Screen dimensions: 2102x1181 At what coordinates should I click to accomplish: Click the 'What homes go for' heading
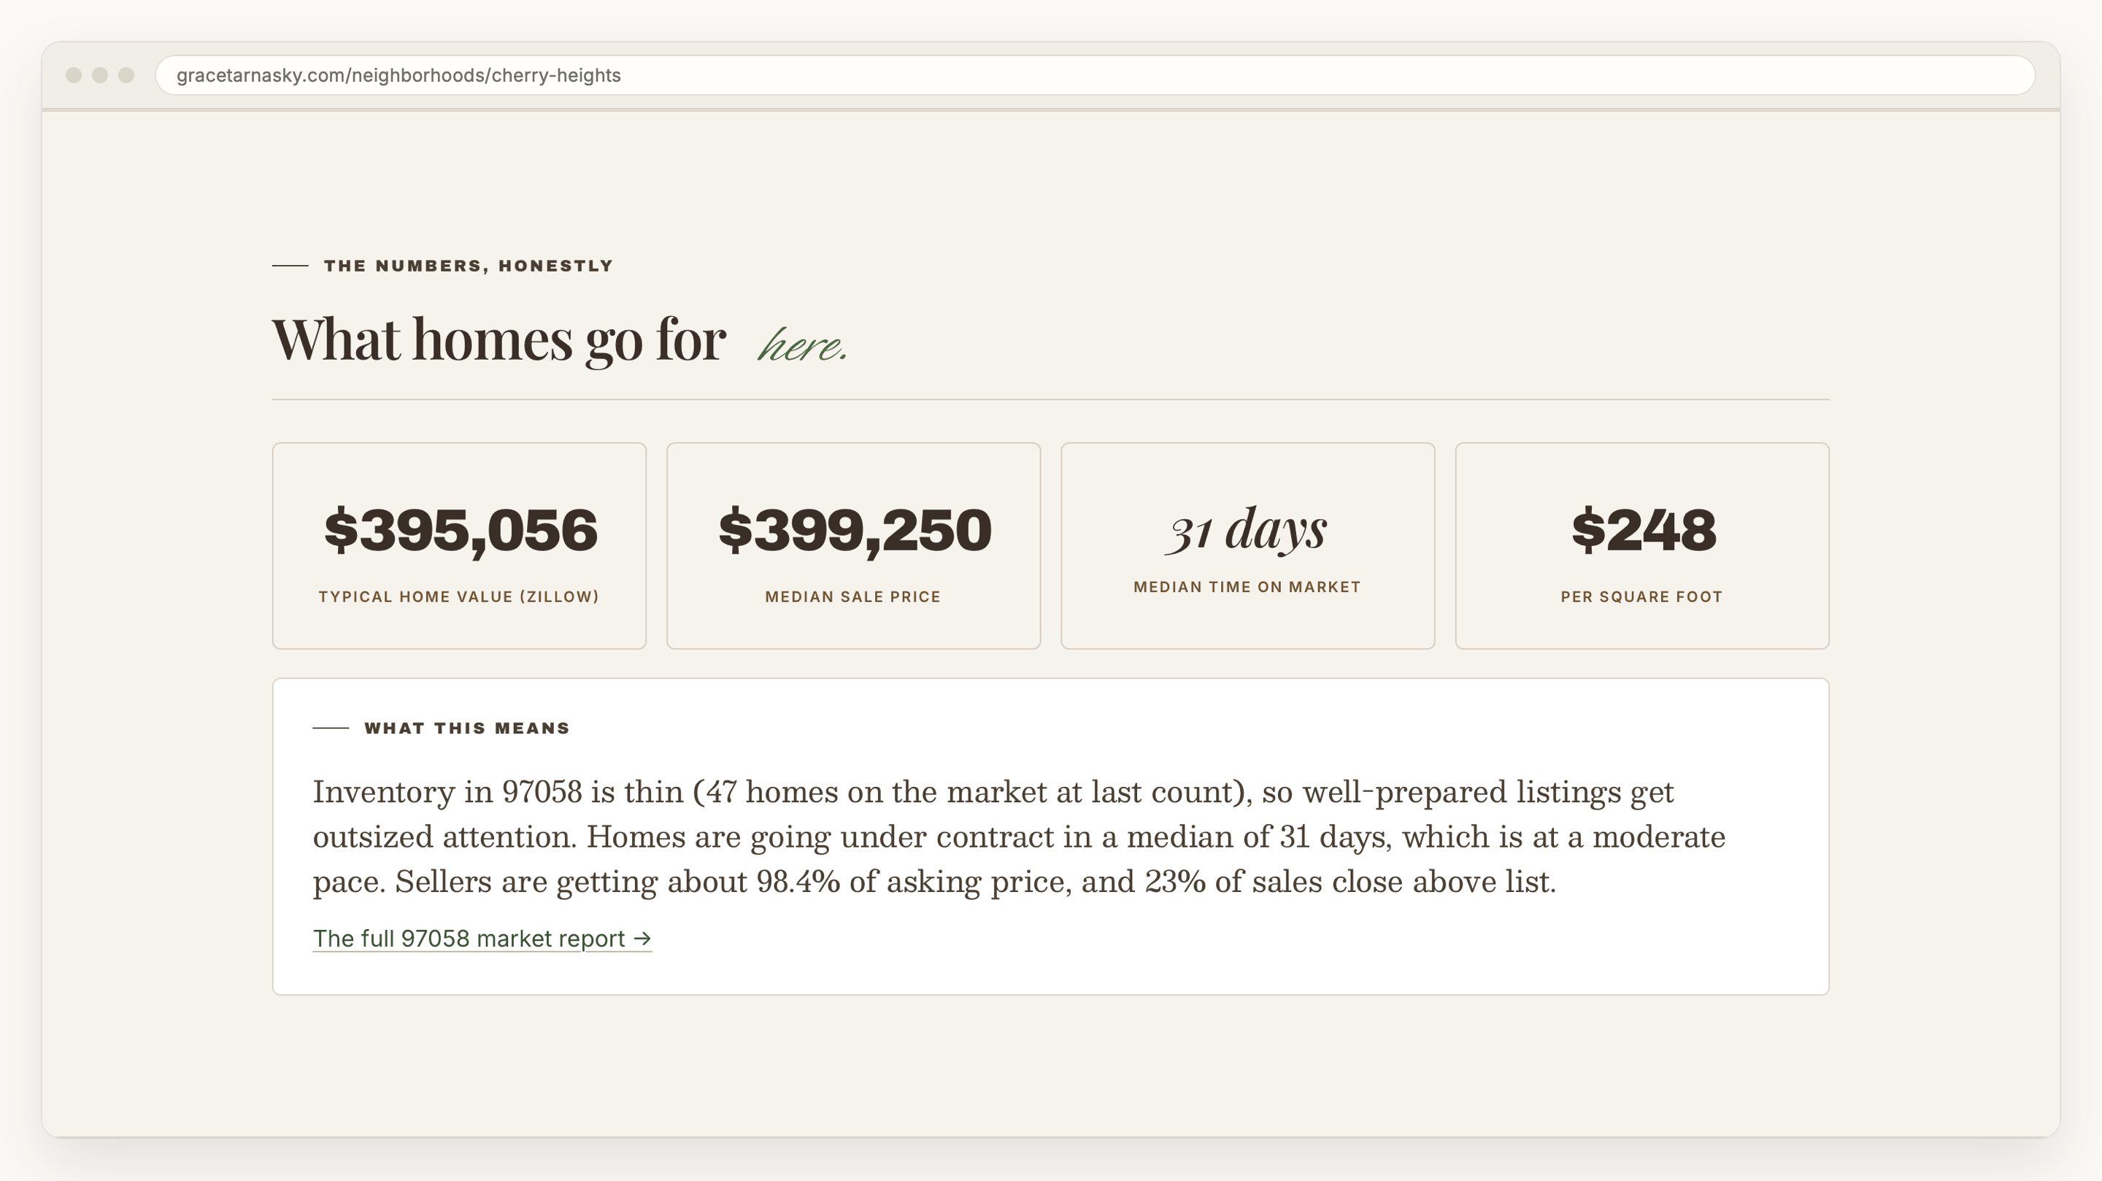(x=498, y=339)
